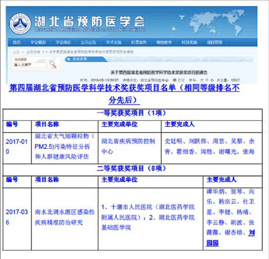Screen dimensions: 269x259
Task: Click the 站内搜索 label
Action: pyautogui.click(x=20, y=60)
